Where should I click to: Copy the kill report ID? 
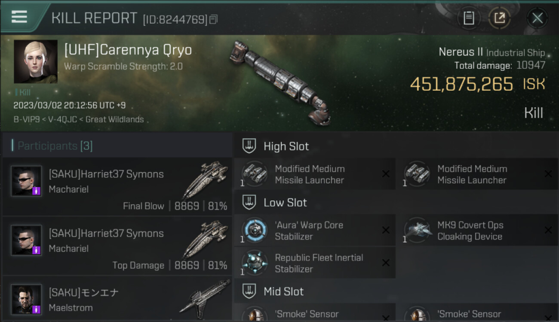click(x=214, y=19)
